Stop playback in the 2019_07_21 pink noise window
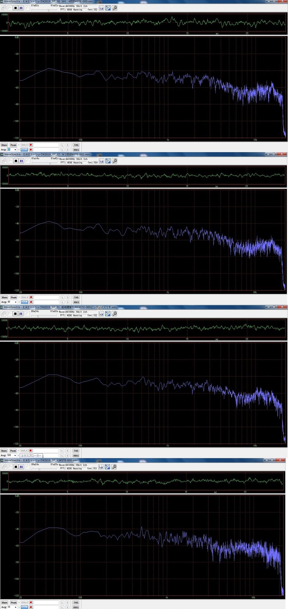 coord(15,313)
